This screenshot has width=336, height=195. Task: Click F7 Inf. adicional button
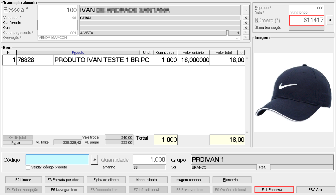pyautogui.click(x=148, y=190)
